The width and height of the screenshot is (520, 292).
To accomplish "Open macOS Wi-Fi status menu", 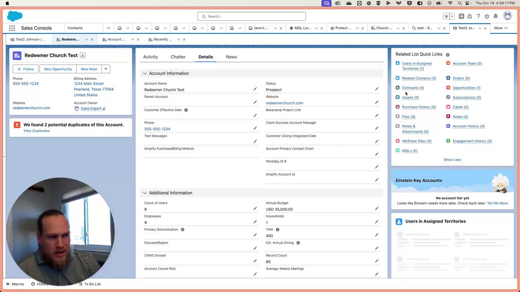I will click(x=450, y=3).
